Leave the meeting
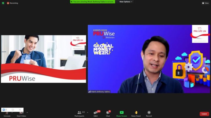Image resolution: width=211 pixels, height=118 pixels. point(204,114)
